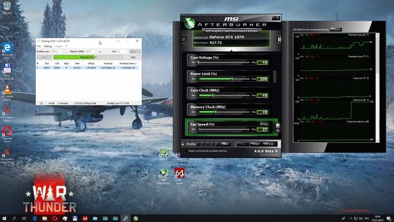Click the Stop button in LinX

(x=133, y=57)
